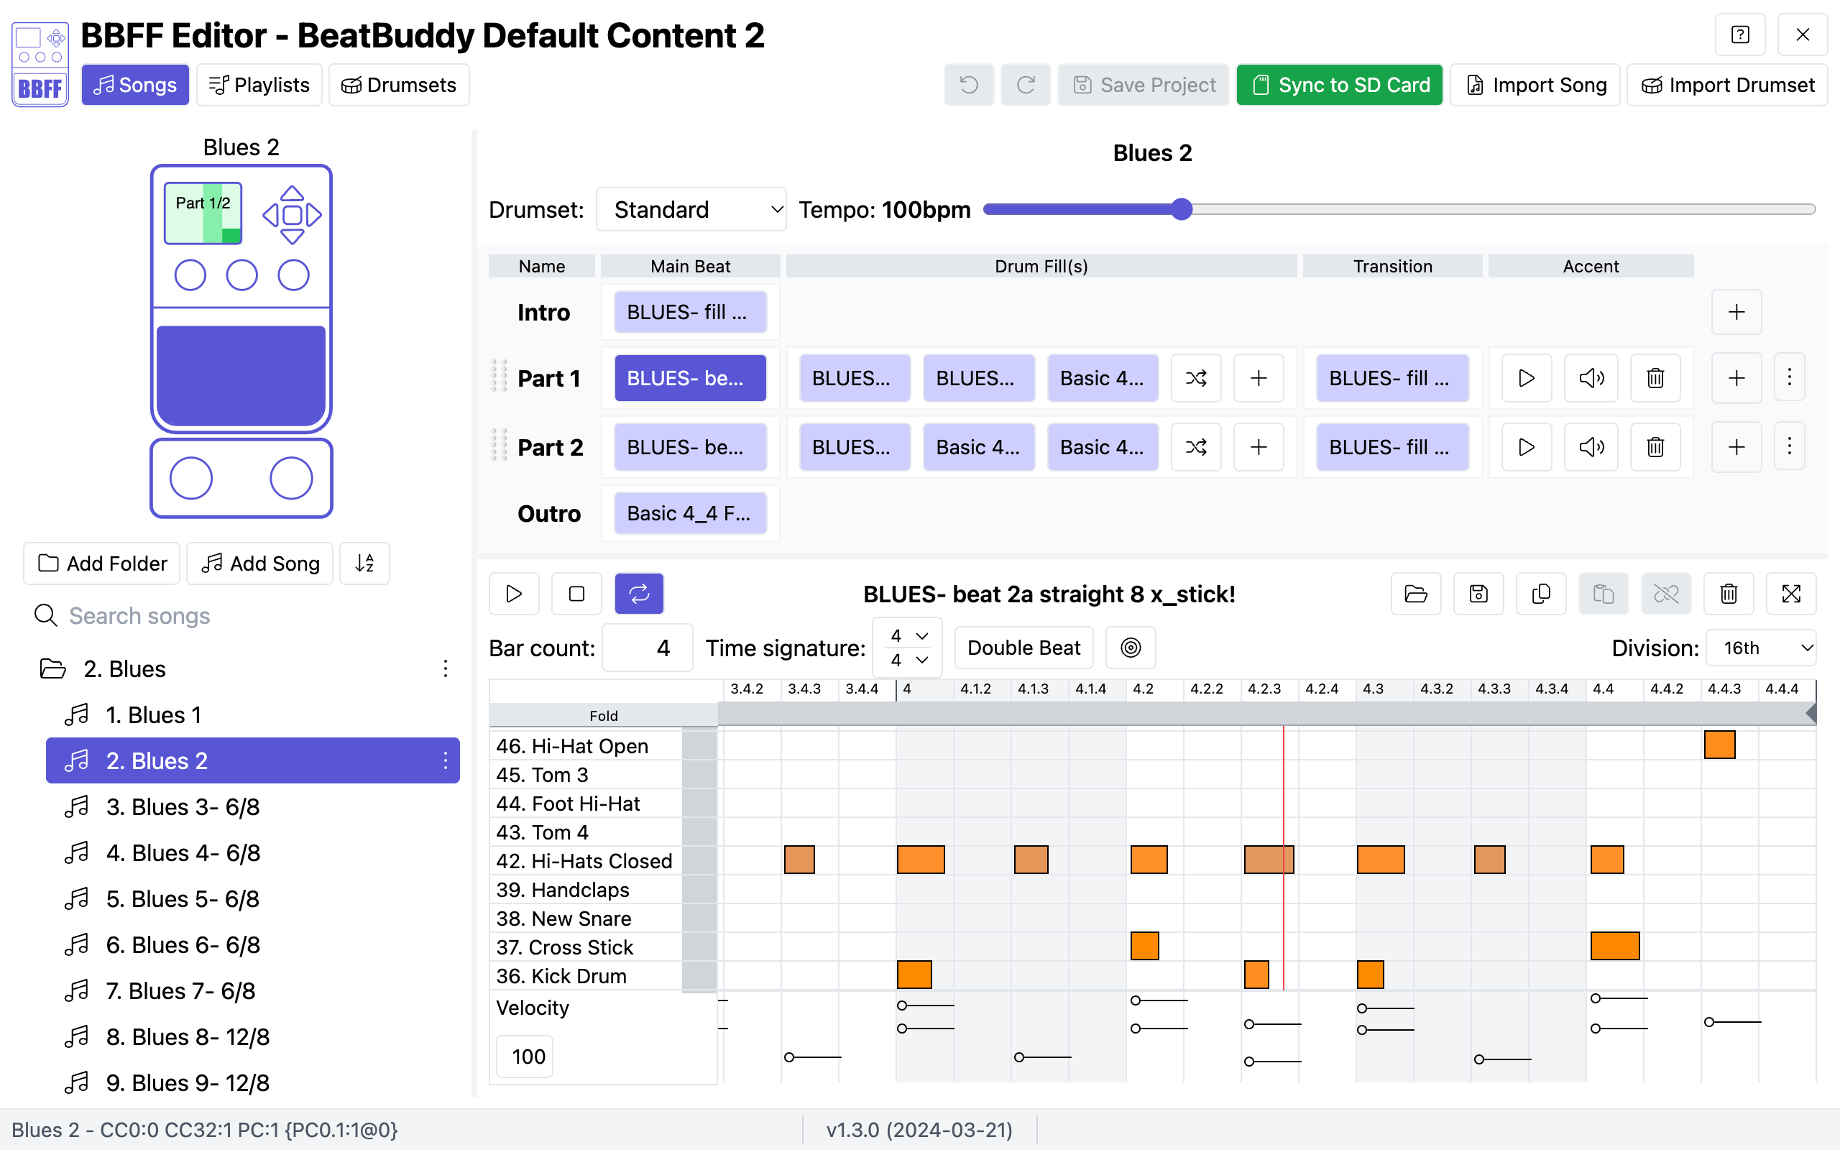Open a MIDI file with the folder icon
This screenshot has width=1840, height=1150.
1416,593
